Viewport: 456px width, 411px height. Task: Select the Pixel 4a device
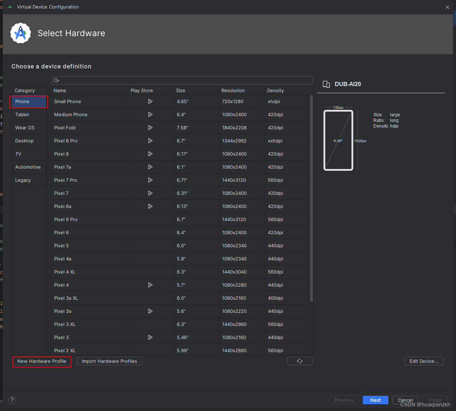click(x=180, y=259)
